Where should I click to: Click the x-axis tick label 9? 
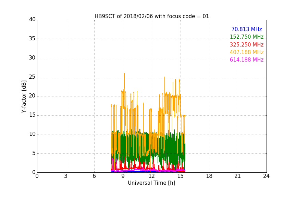(123, 176)
